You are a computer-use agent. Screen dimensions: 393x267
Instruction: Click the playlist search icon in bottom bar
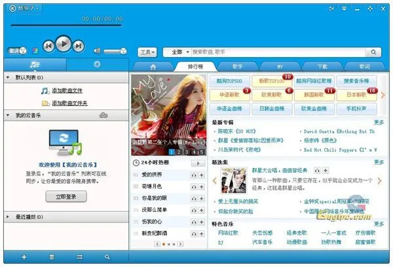tap(107, 257)
